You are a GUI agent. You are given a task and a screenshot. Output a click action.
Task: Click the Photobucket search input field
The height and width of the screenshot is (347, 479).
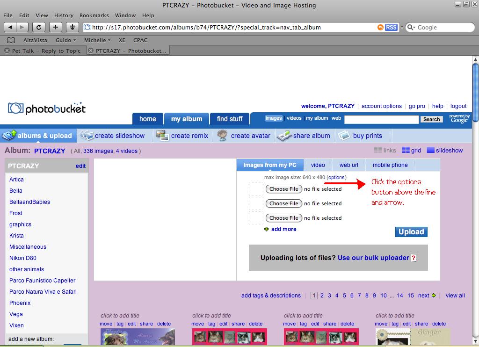tap(381, 120)
